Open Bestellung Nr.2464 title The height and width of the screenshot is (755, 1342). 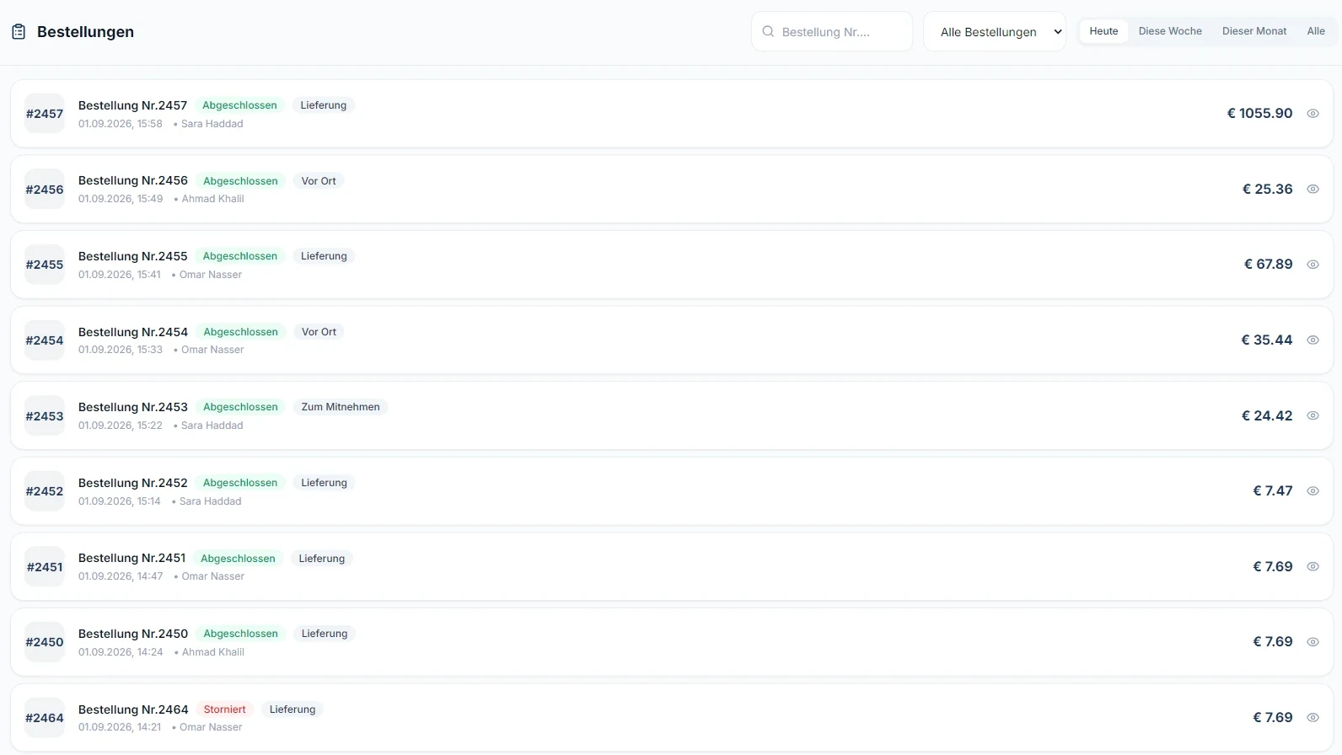pyautogui.click(x=133, y=709)
